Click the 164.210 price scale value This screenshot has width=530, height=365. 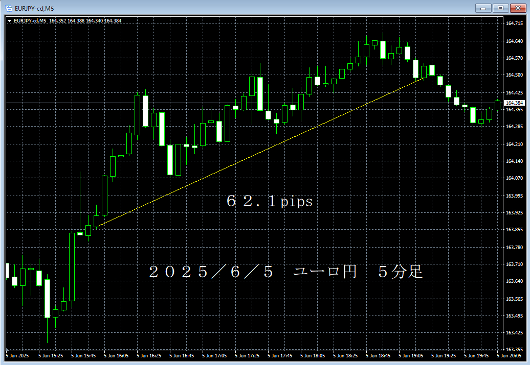pyautogui.click(x=514, y=144)
